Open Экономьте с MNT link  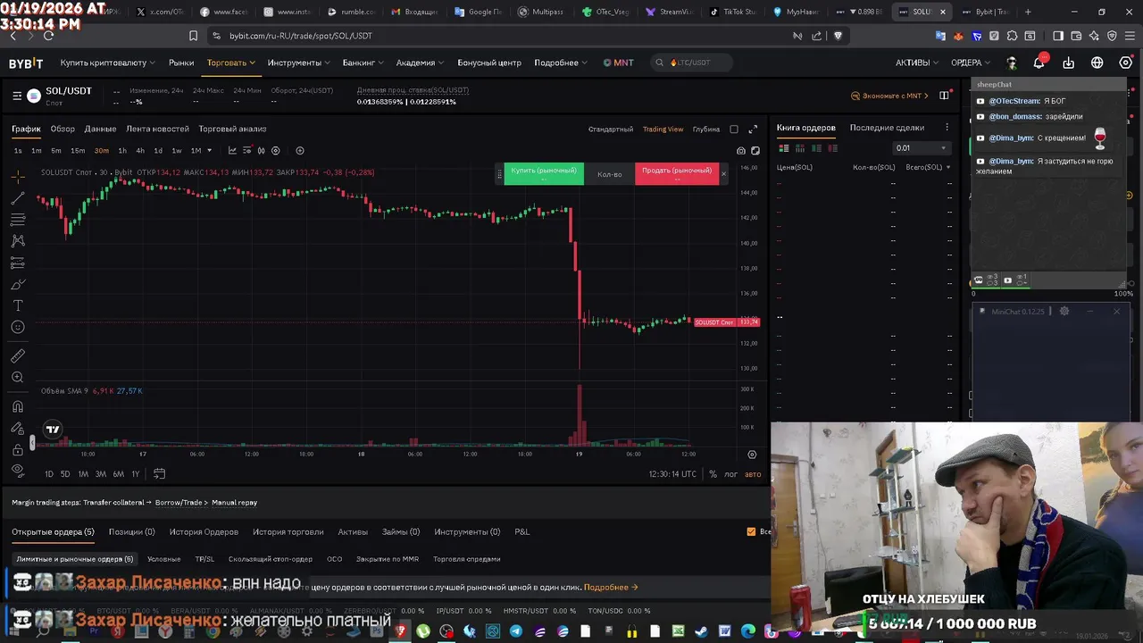pos(890,96)
